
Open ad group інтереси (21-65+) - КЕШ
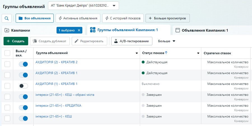click(x=54, y=117)
